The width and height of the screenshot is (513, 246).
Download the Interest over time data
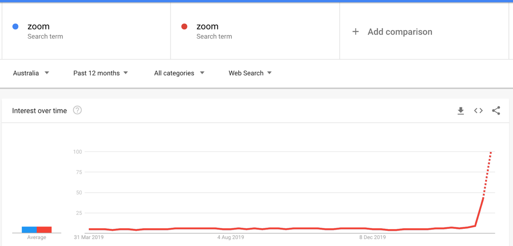461,111
